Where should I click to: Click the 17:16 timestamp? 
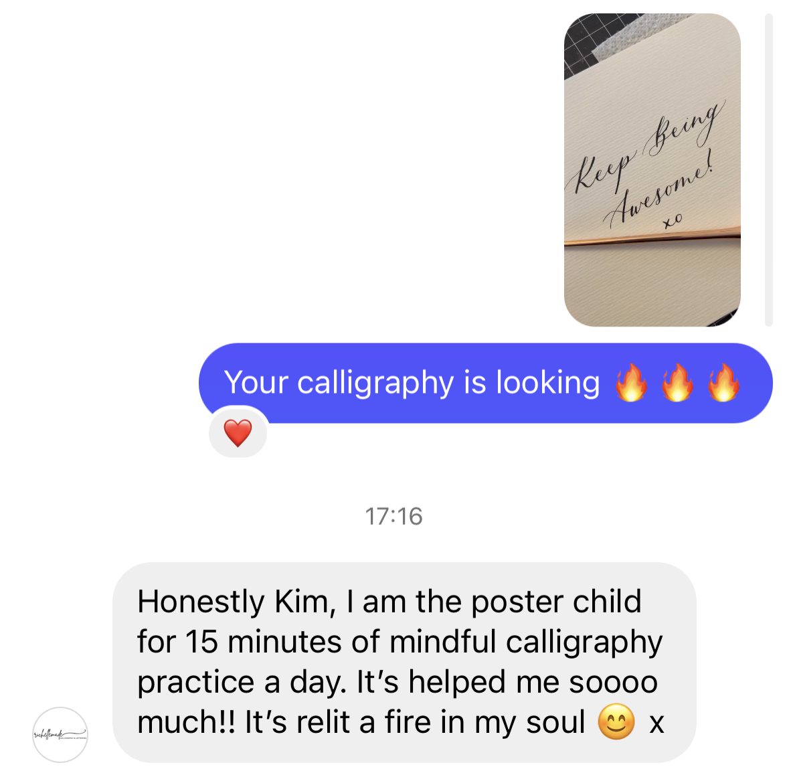click(x=393, y=516)
